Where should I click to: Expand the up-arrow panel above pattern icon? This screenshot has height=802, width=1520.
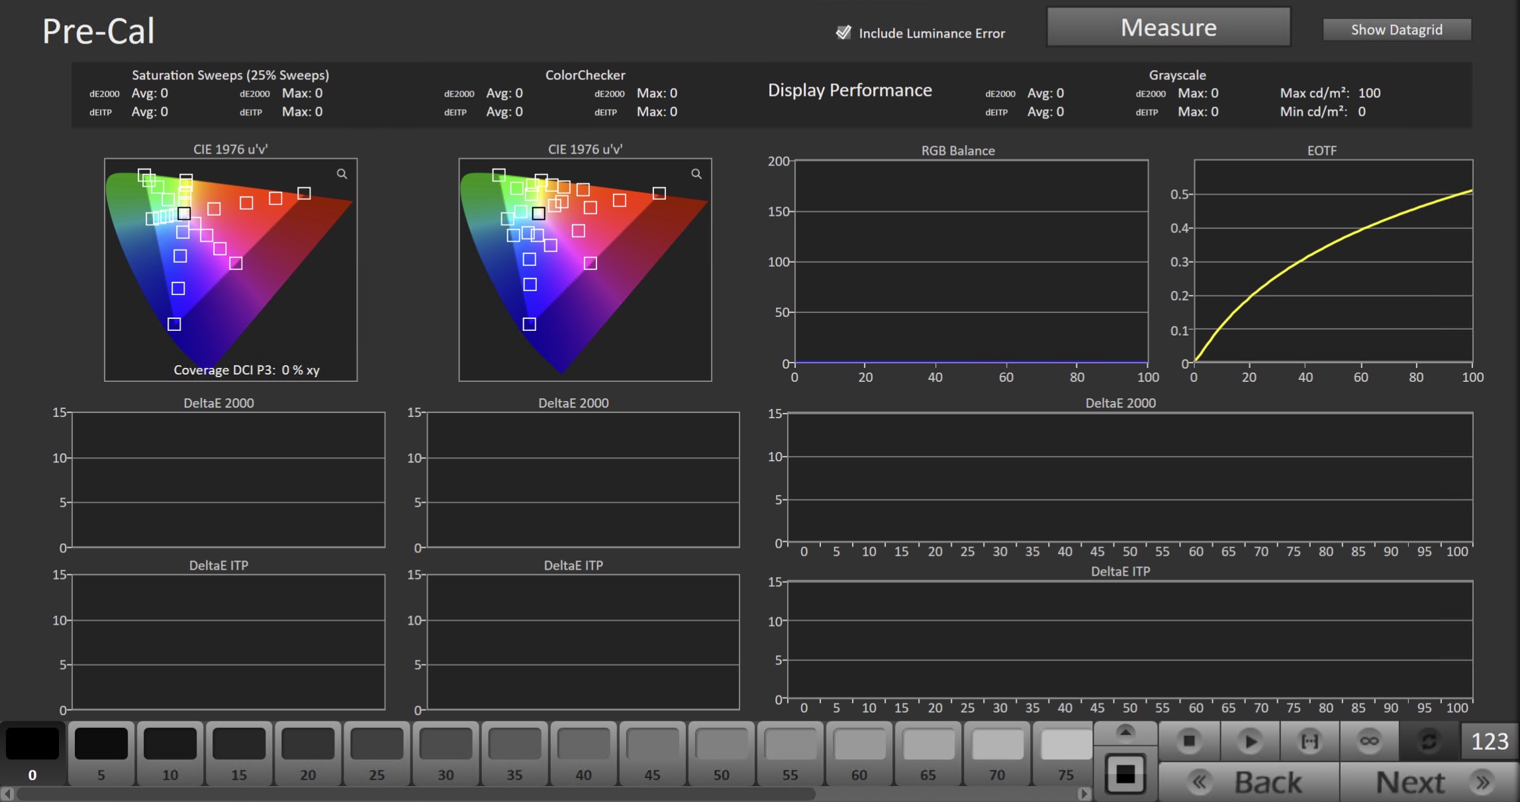click(1125, 733)
